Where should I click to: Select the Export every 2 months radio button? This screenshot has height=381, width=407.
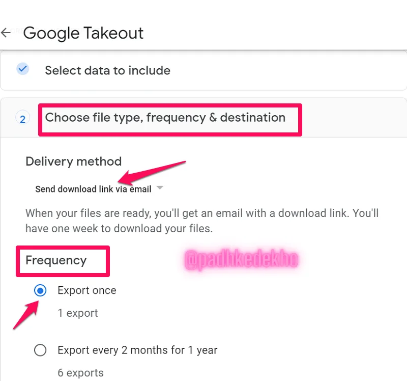[40, 350]
